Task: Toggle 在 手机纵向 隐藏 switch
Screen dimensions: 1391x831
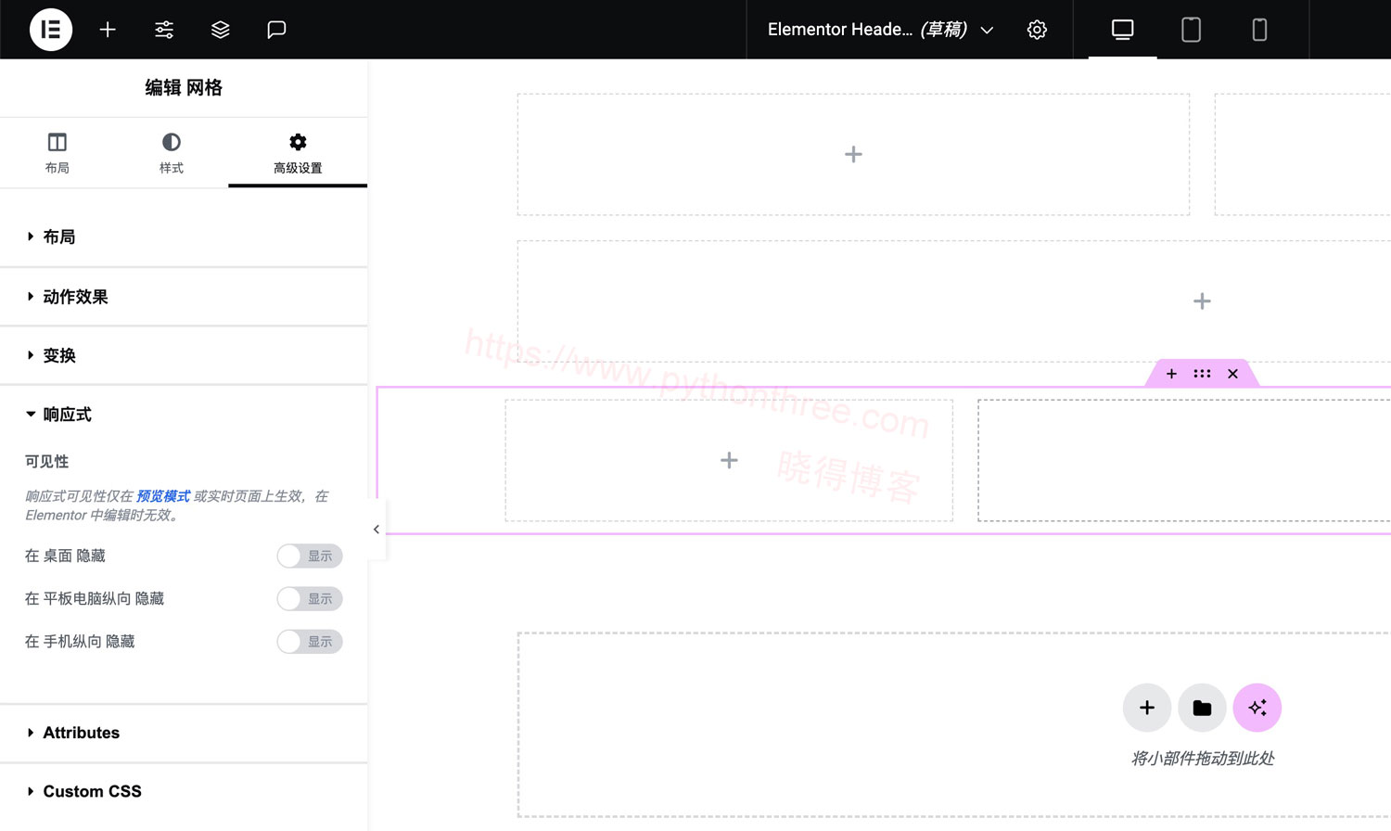Action: tap(310, 641)
